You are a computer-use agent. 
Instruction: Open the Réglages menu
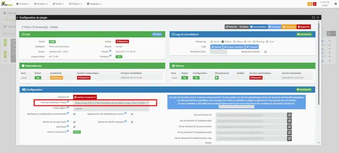(x=94, y=4)
